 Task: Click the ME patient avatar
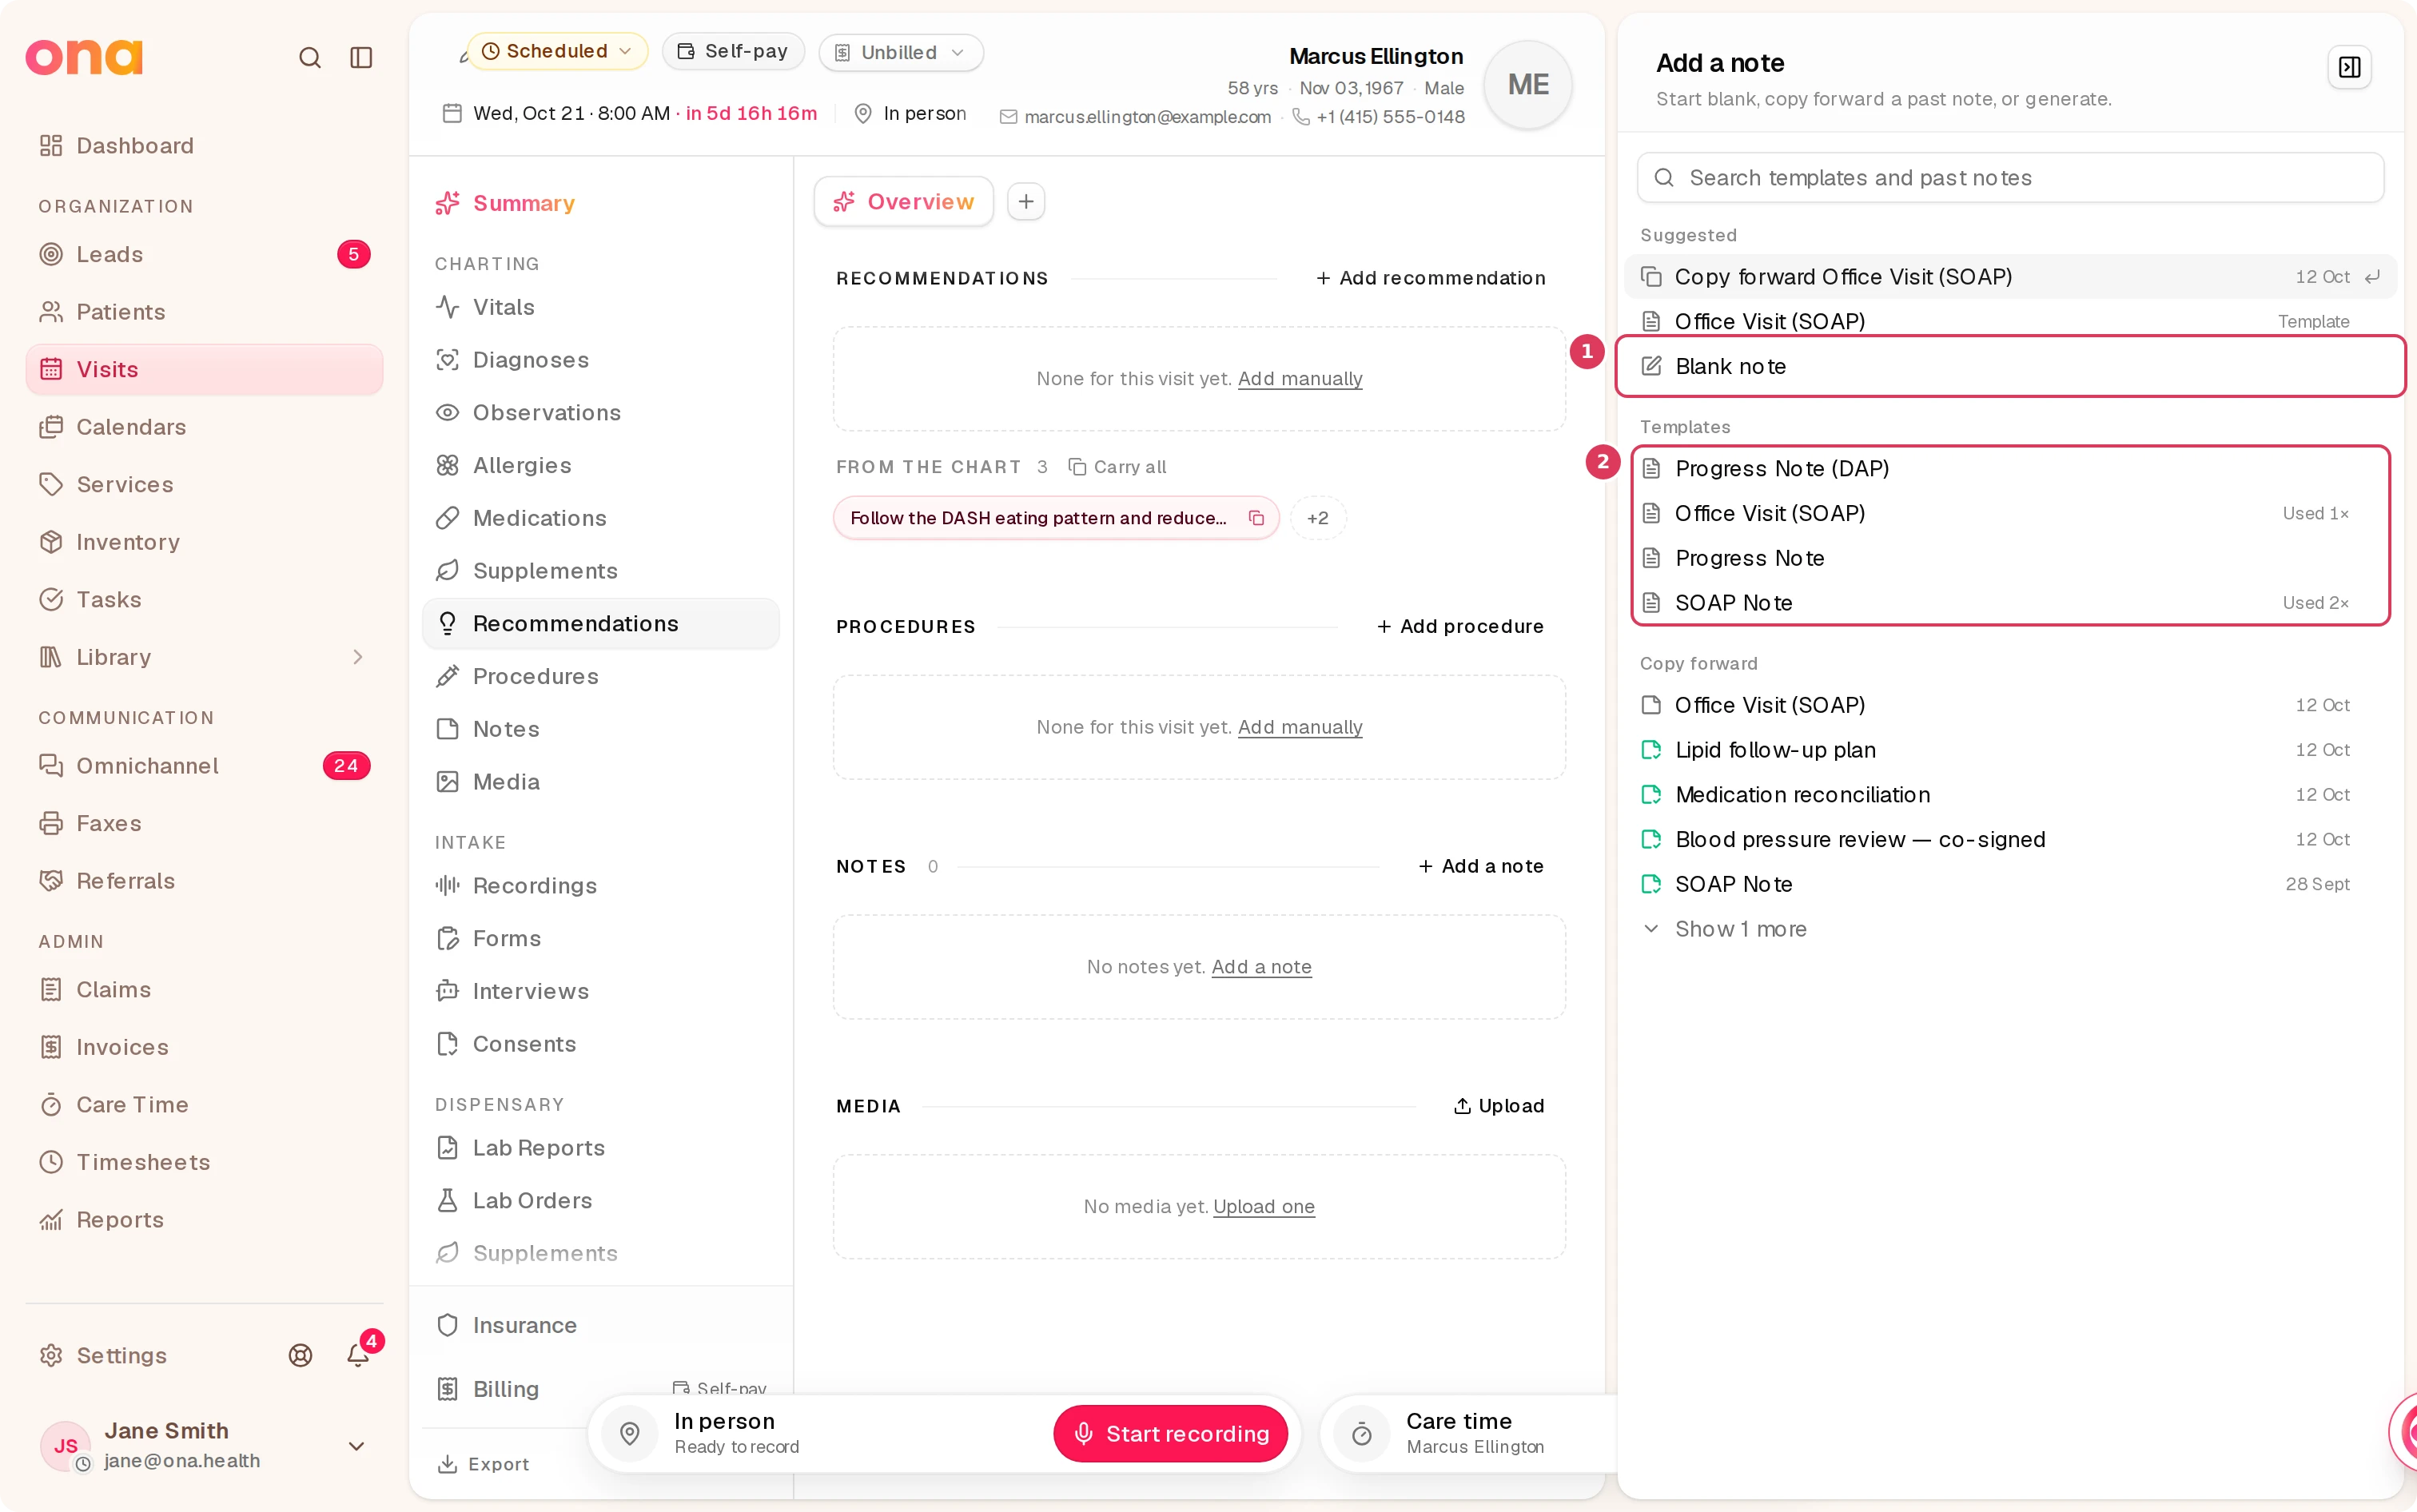tap(1528, 85)
